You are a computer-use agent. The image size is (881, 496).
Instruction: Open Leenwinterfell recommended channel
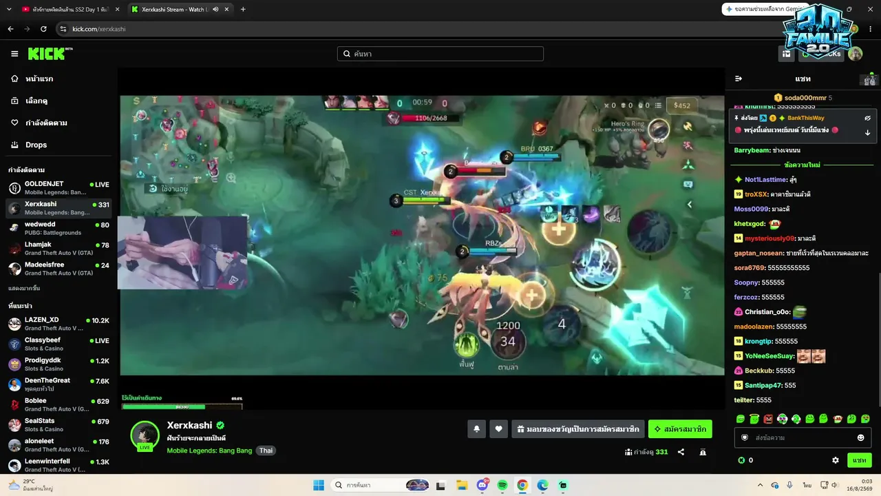click(x=59, y=464)
